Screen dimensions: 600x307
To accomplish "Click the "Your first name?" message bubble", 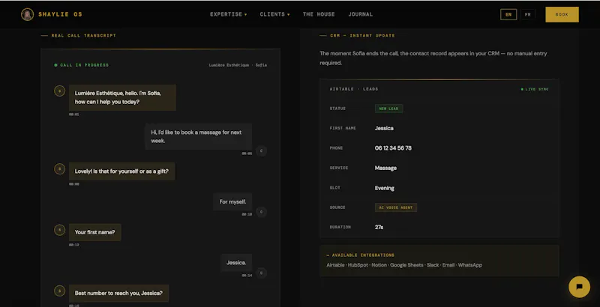I will tap(95, 232).
